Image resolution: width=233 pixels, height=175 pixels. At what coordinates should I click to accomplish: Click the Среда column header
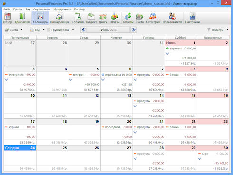tap(84, 38)
